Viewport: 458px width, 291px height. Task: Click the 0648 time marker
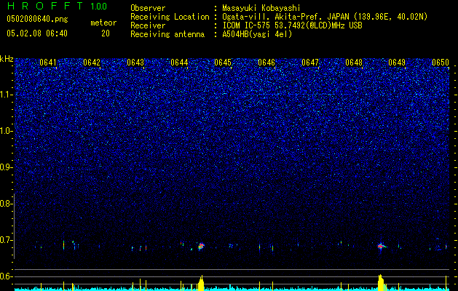coord(354,63)
